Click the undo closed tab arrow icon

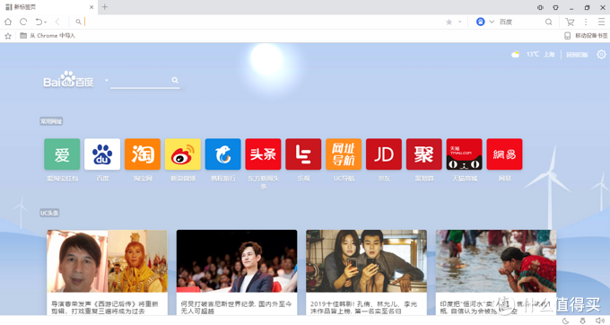[x=39, y=22]
